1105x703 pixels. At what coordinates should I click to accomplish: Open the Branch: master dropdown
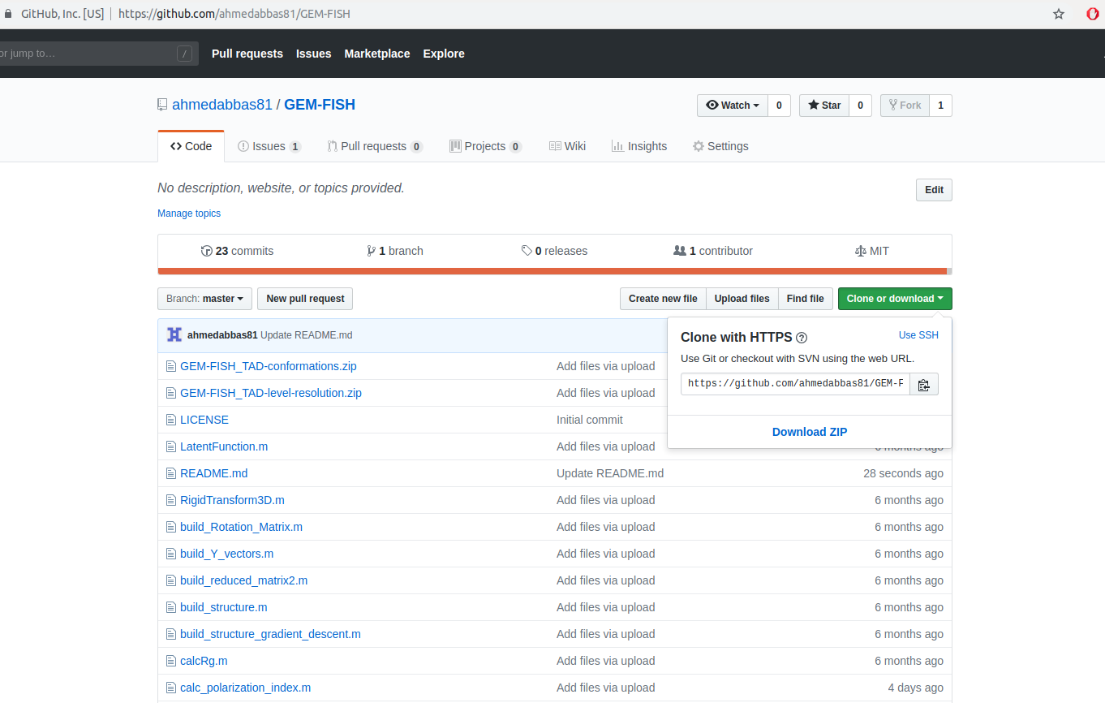[x=204, y=298]
